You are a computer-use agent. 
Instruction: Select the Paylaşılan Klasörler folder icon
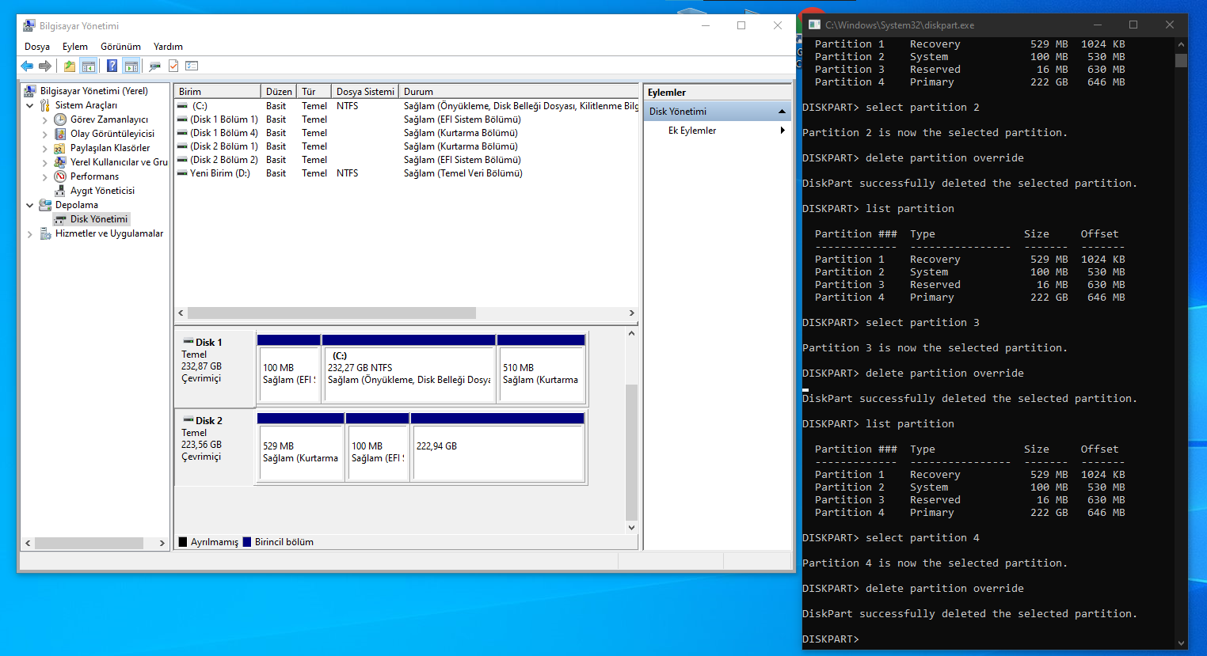click(x=60, y=148)
